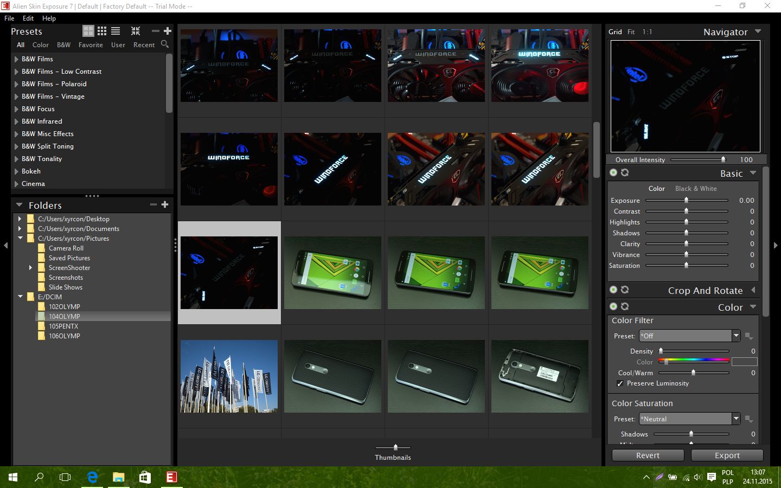This screenshot has height=488, width=781.
Task: Collapse the Folders panel triangle
Action: coord(19,205)
